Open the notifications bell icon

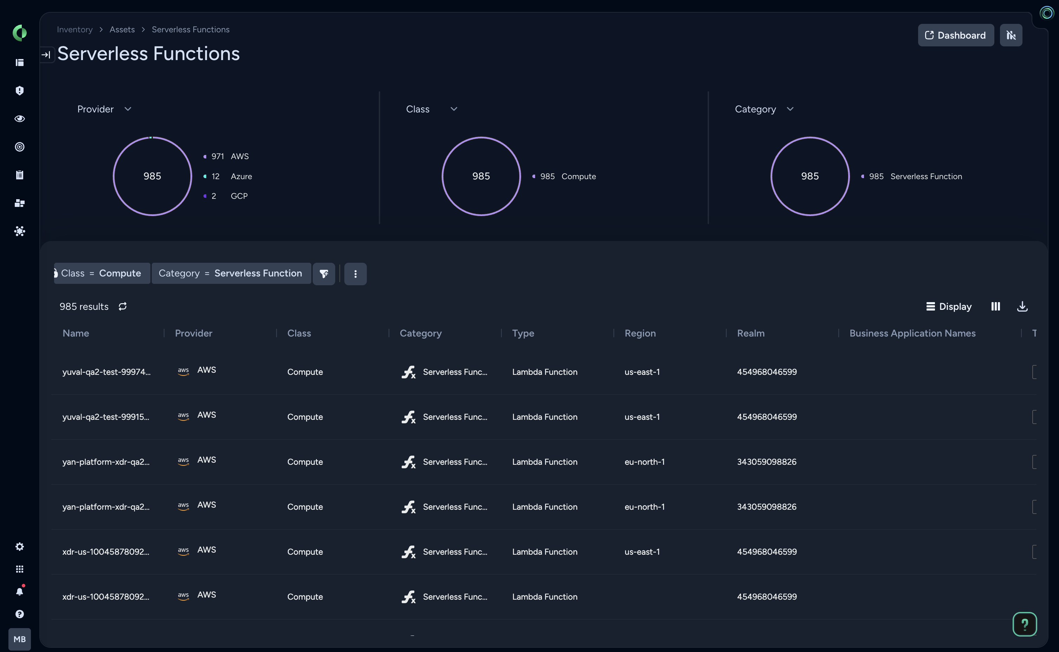pos(19,591)
